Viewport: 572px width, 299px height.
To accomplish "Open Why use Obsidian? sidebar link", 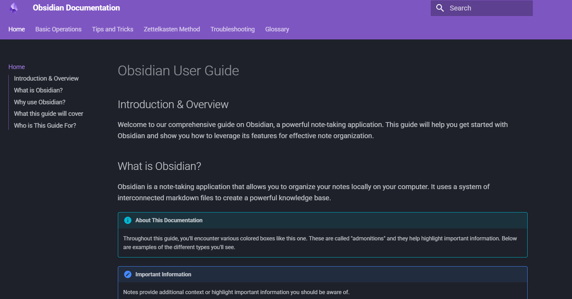I will click(x=40, y=102).
